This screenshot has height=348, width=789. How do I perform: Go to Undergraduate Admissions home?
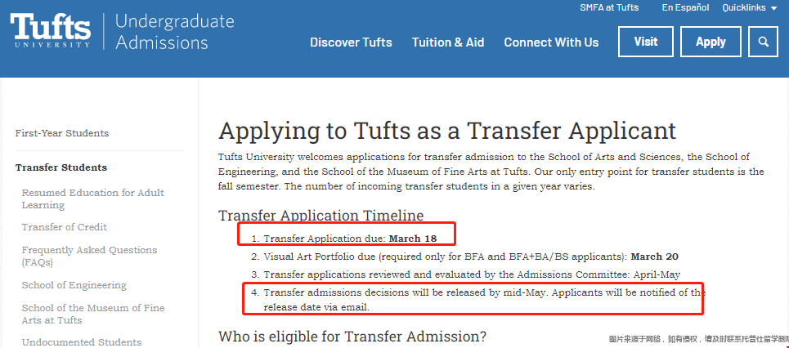pos(175,31)
